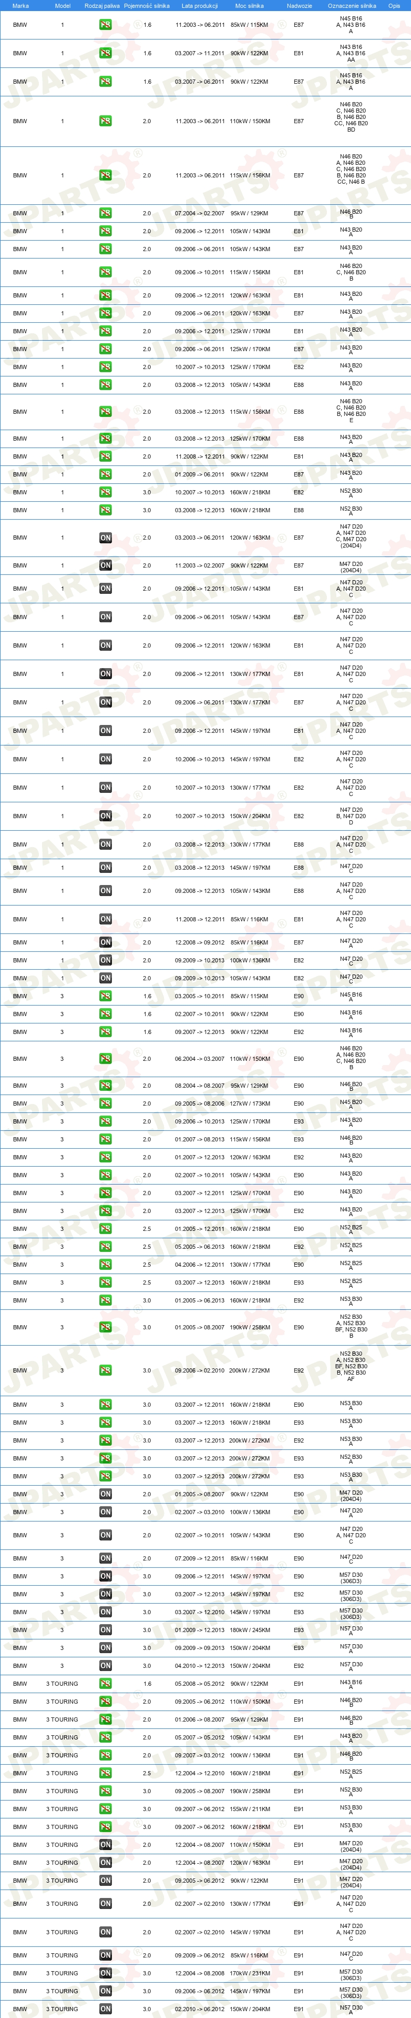The width and height of the screenshot is (411, 2018).
Task: Click PB icon in 125kW/170KM E88 row
Action: 106,439
